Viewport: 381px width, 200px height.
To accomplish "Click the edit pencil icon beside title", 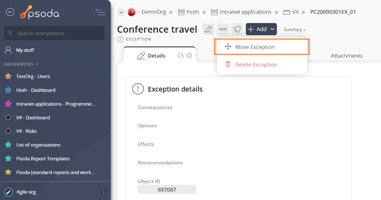I will click(x=208, y=29).
